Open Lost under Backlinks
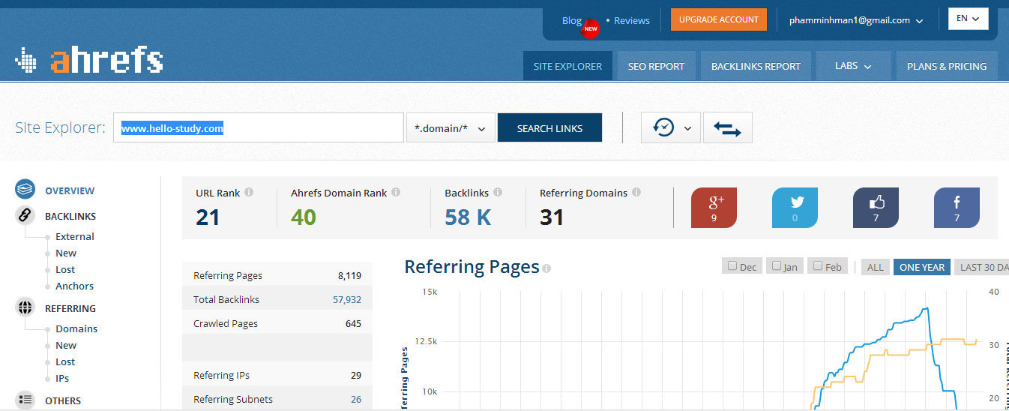 65,269
